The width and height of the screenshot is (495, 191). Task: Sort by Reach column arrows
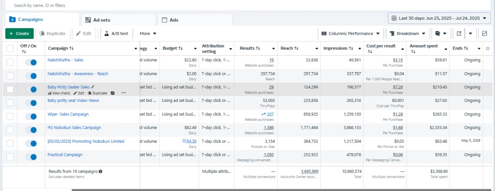[x=297, y=49]
